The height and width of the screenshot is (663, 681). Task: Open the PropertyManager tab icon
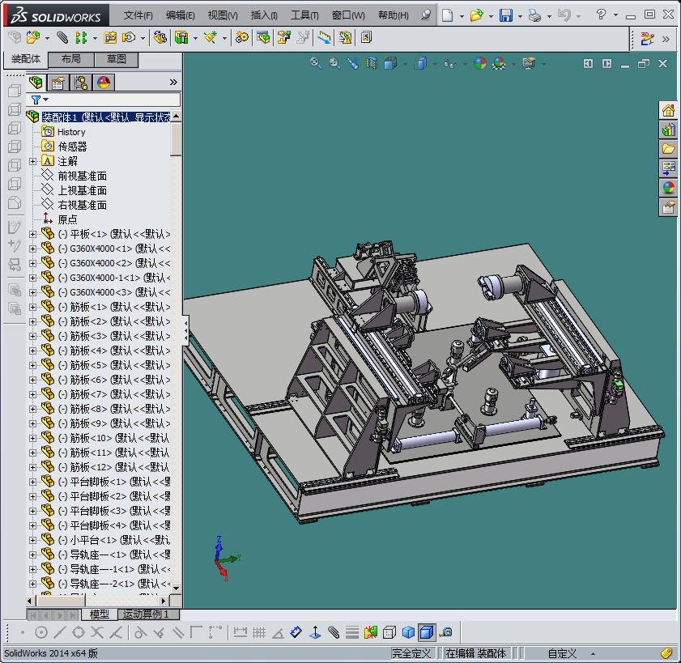pyautogui.click(x=58, y=82)
